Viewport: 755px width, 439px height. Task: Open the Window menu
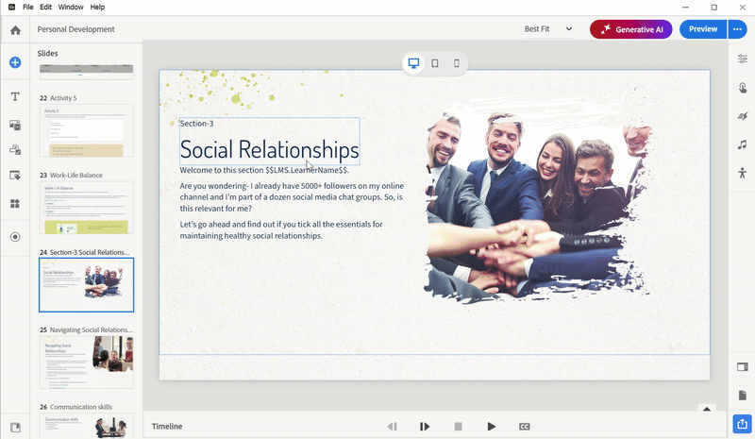point(71,7)
